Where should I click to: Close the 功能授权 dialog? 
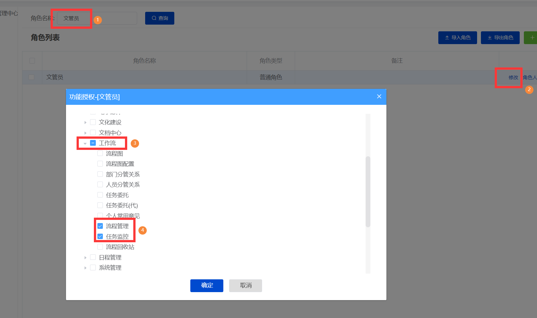click(x=379, y=97)
